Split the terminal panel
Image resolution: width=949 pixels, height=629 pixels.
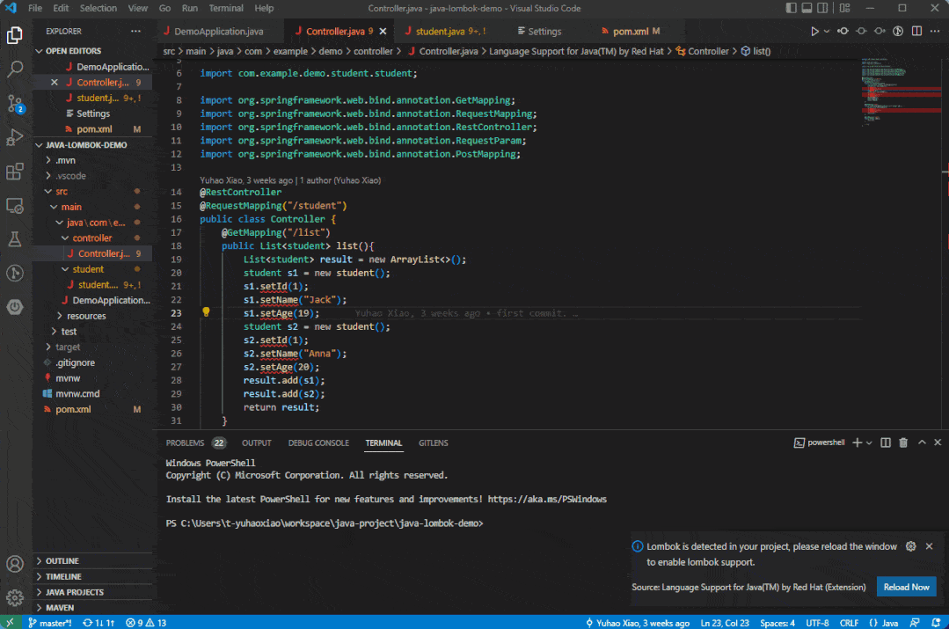click(886, 442)
